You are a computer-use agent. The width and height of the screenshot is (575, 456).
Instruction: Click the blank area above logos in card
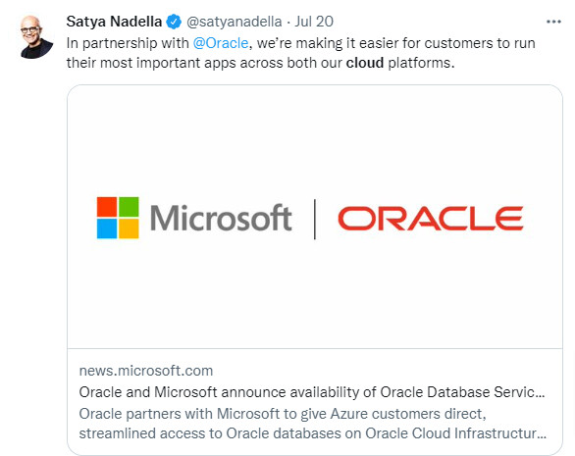click(315, 141)
